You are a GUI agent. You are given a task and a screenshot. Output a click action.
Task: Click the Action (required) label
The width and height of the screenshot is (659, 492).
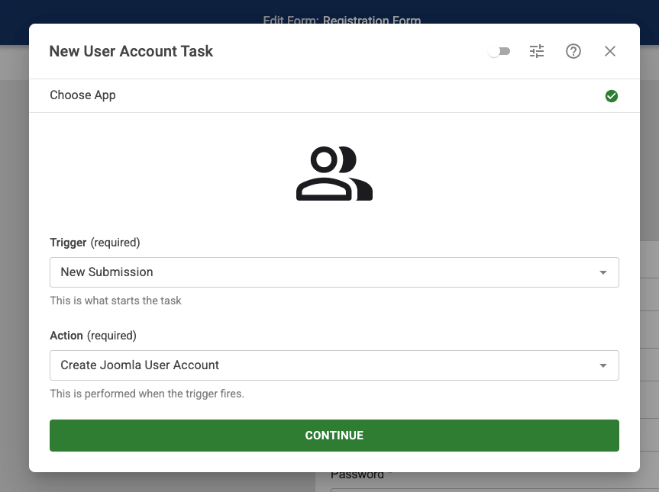tap(93, 336)
